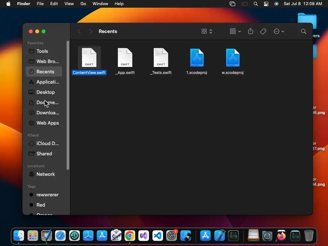Viewport: 328px width, 246px height.
Task: Open the Window menu
Action: pos(100,4)
